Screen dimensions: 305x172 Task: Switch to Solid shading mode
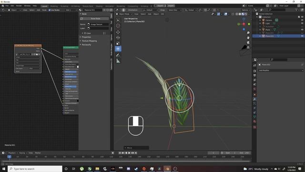240,14
